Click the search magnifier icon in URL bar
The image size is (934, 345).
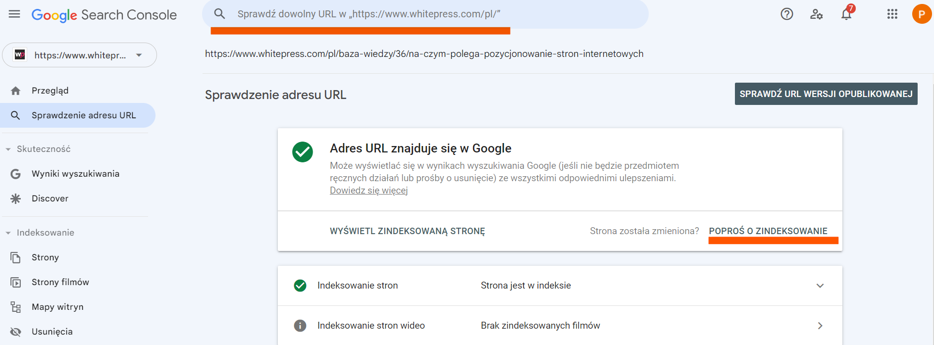point(219,14)
